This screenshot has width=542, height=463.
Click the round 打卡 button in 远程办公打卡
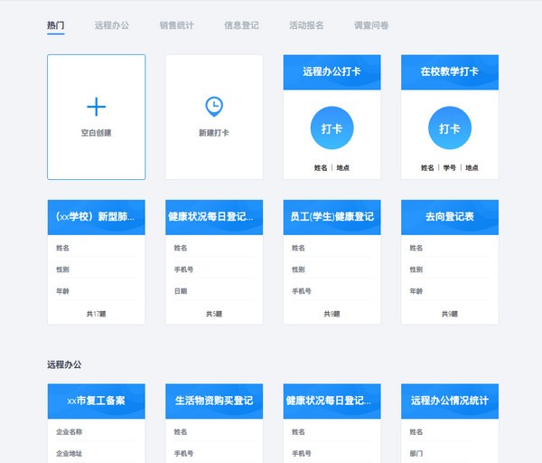coord(332,128)
